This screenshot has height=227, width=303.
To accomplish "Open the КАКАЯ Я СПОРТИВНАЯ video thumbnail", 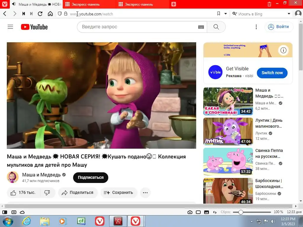I will 228,101.
